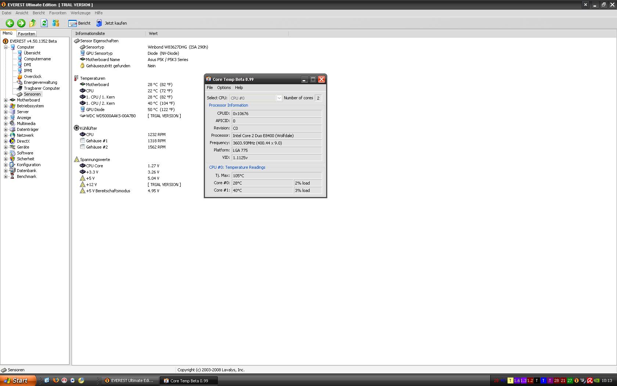Screen dimensions: 617x386
Task: Click the Refresh icon in the toolbar
Action: click(44, 23)
